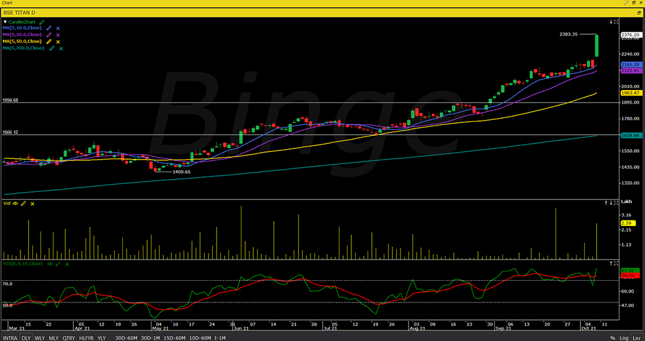Collapse the CandleChart legend triangle
645x341 pixels.
tap(6, 22)
